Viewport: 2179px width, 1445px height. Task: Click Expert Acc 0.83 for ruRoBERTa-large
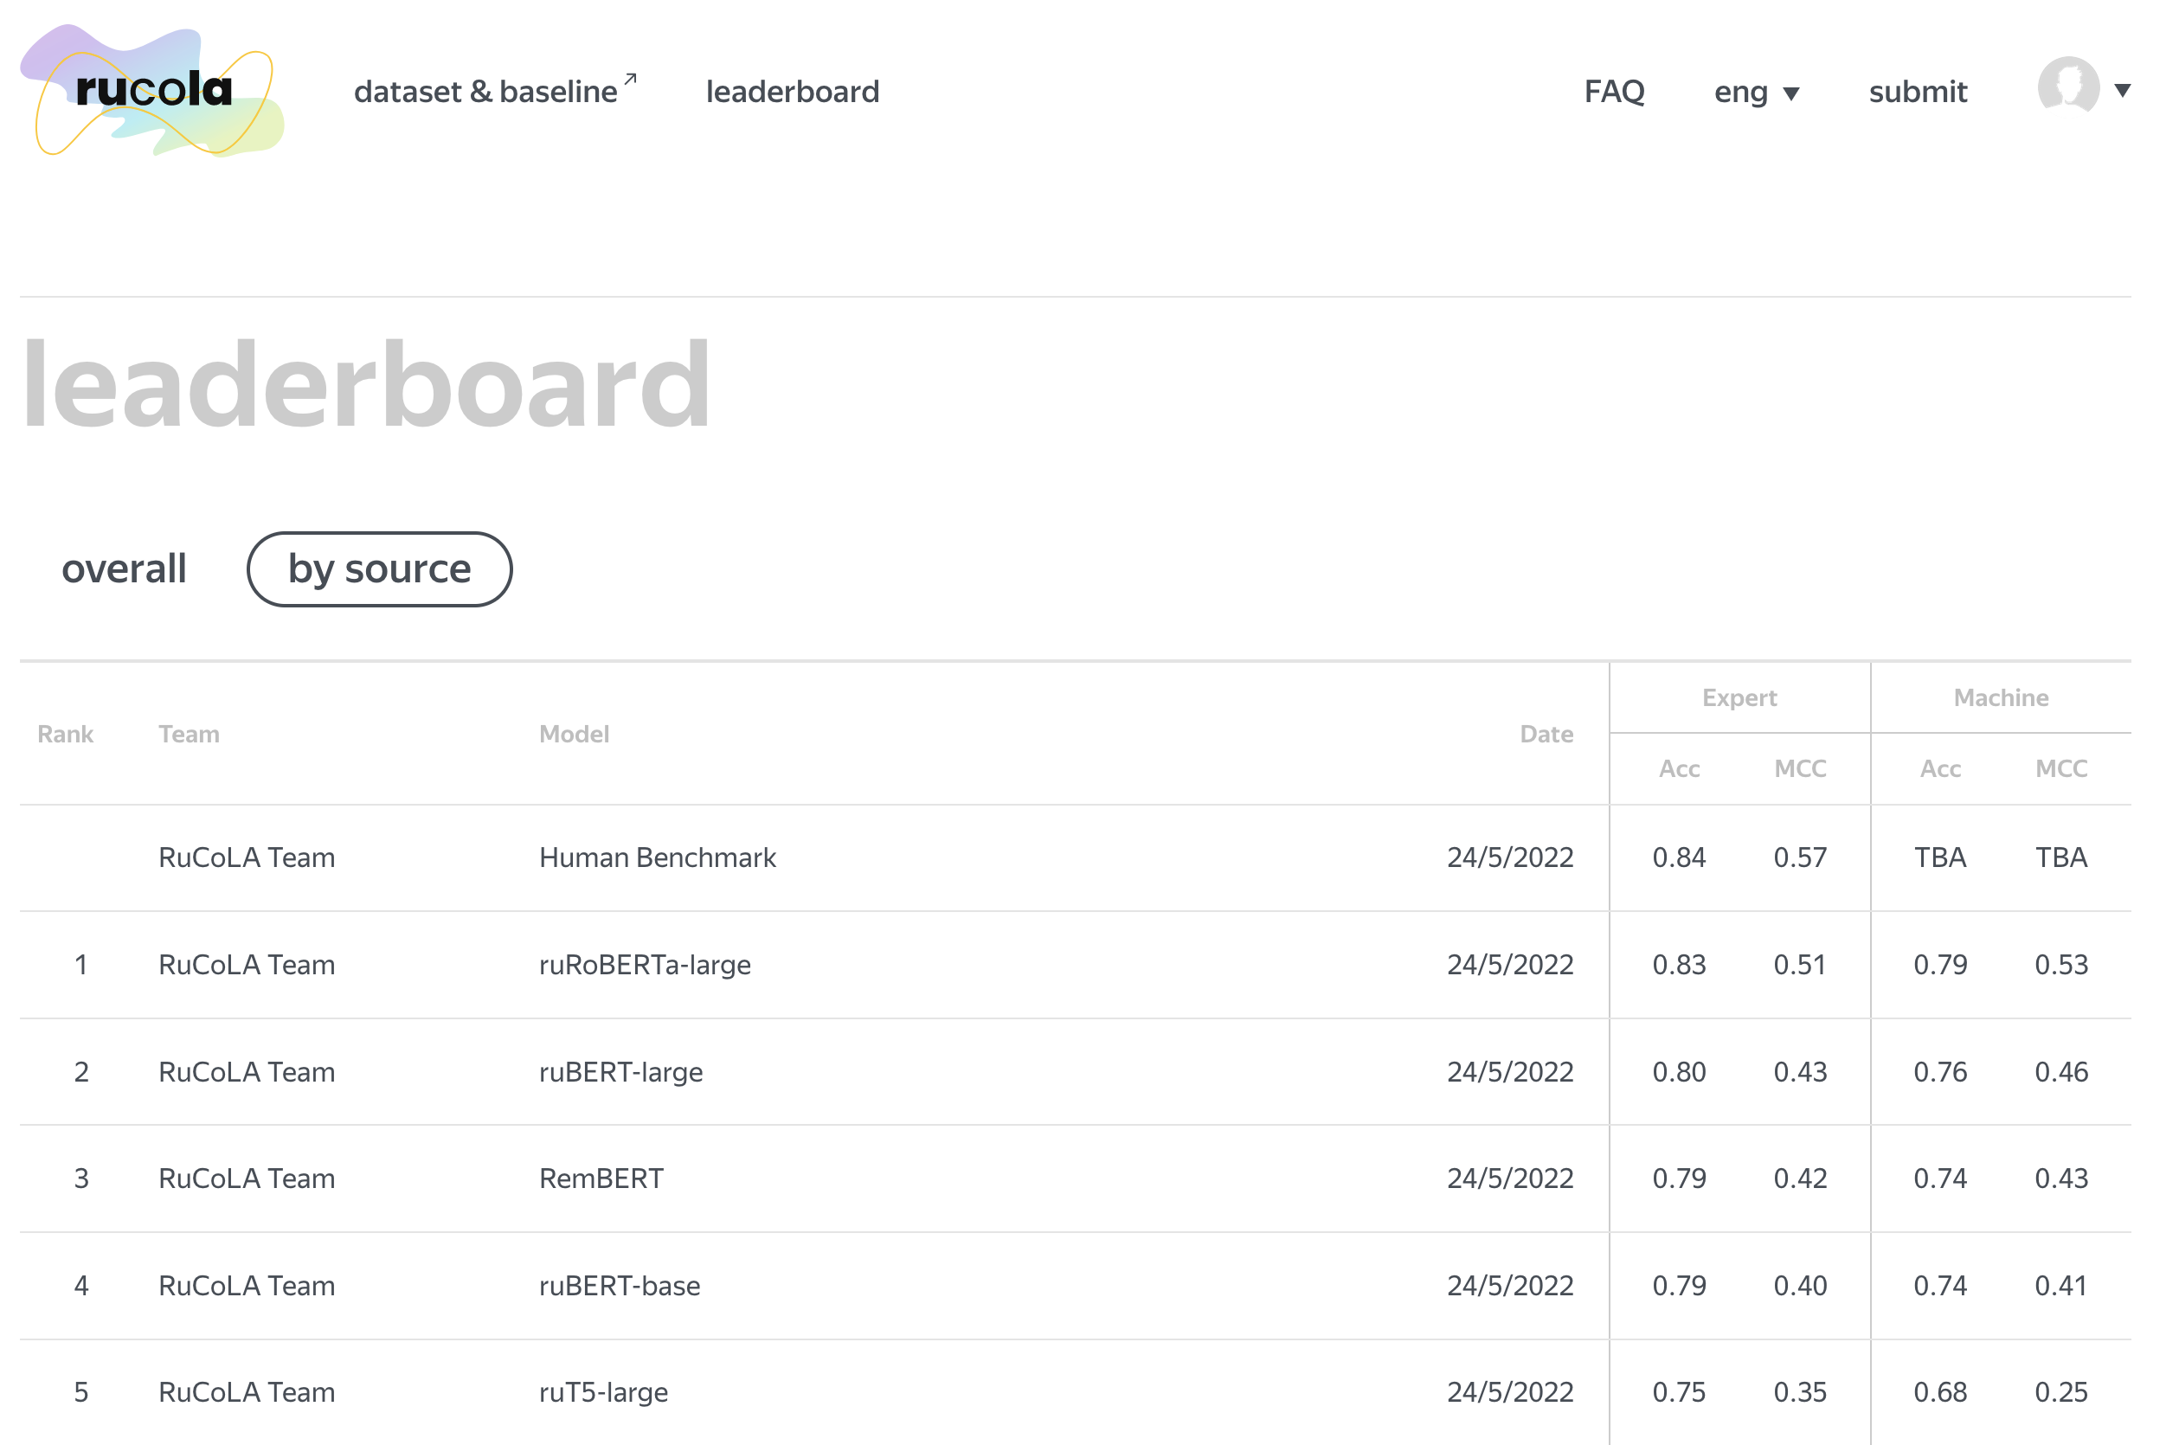1679,964
